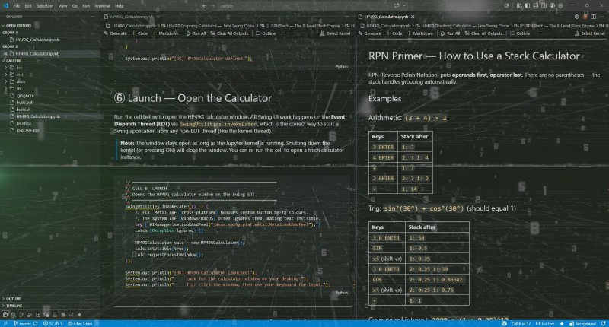Open the VS Code application menu icon
The width and height of the screenshot is (609, 327).
pyautogui.click(x=5, y=6)
